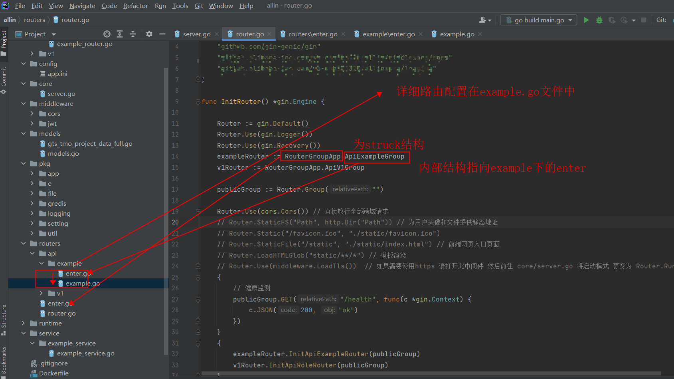
Task: Select example_router.go in the project tree
Action: [x=85, y=44]
